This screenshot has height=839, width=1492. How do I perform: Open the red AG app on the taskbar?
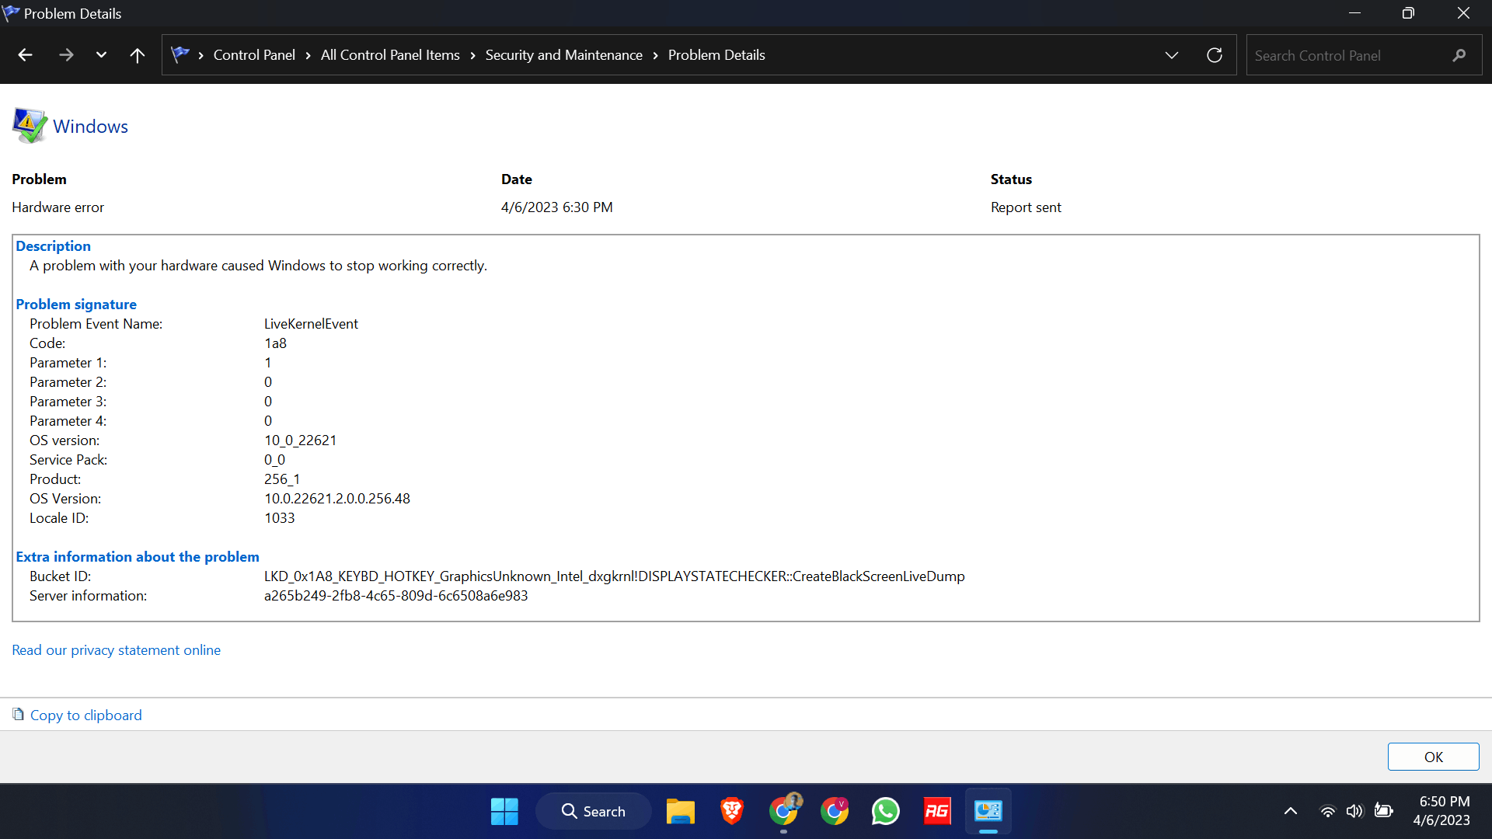point(936,810)
